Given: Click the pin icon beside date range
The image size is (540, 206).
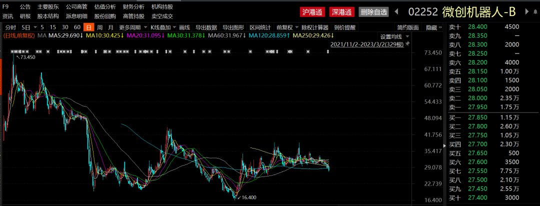Looking at the screenshot, I should pyautogui.click(x=407, y=44).
